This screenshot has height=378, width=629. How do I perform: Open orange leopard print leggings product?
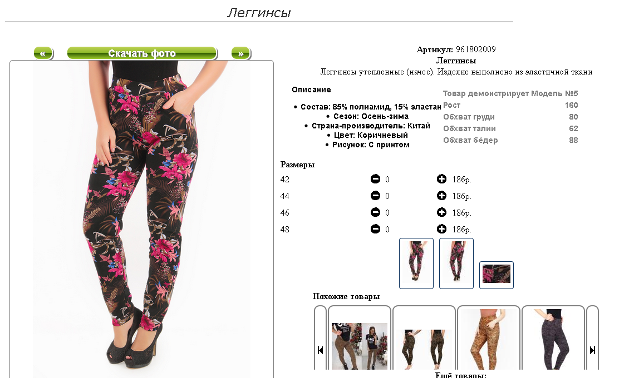click(489, 339)
